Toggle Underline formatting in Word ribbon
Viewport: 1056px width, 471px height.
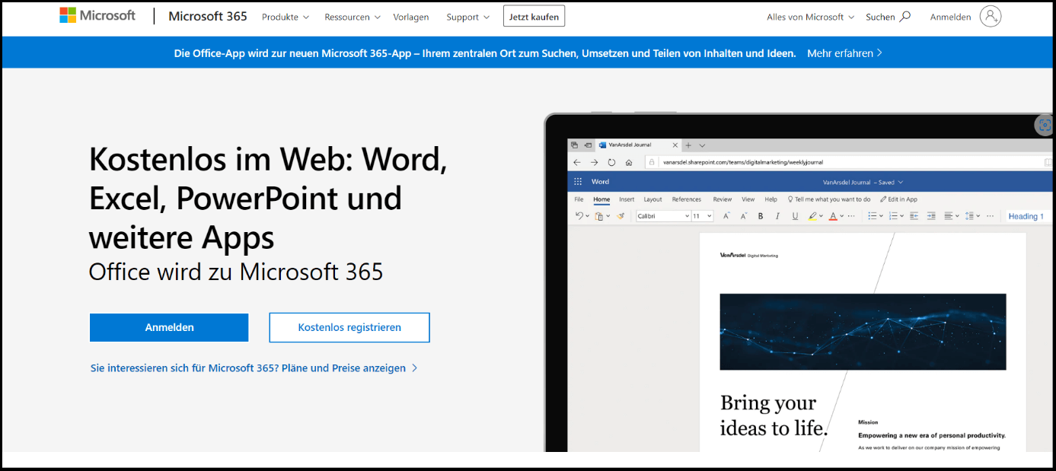(795, 216)
